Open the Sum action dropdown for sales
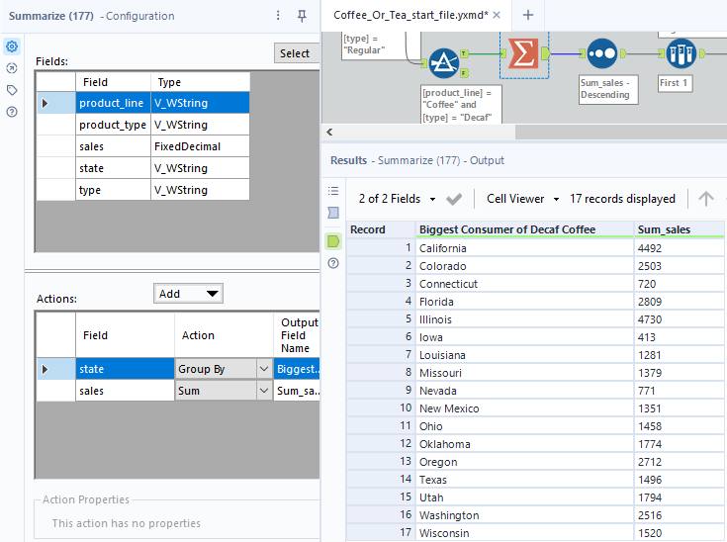The image size is (727, 542). coord(264,391)
